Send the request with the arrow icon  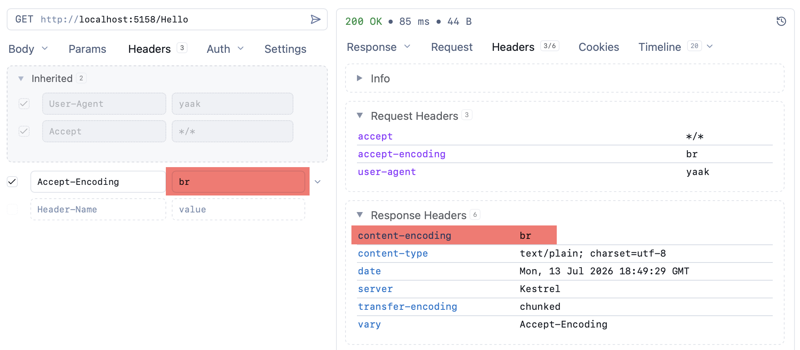(315, 19)
